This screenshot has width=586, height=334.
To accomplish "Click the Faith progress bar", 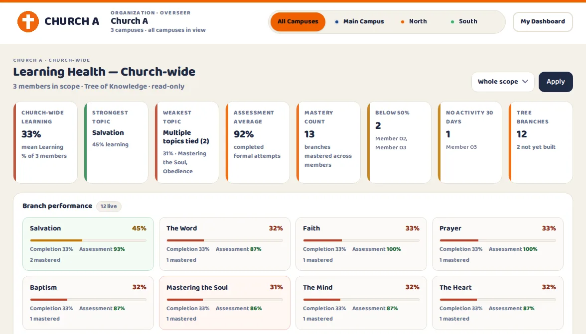I will (x=361, y=240).
